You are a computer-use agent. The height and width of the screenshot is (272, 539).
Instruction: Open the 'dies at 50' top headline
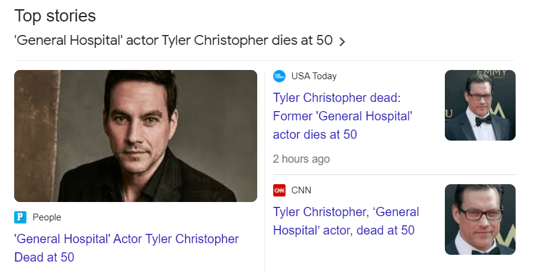coord(174,41)
